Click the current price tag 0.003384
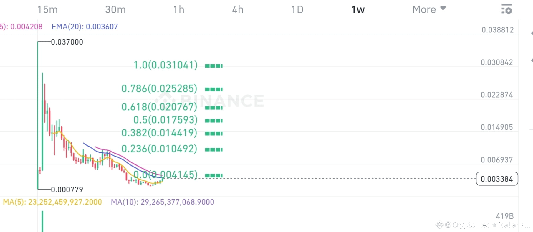Image resolution: width=533 pixels, height=232 pixels. [496, 179]
